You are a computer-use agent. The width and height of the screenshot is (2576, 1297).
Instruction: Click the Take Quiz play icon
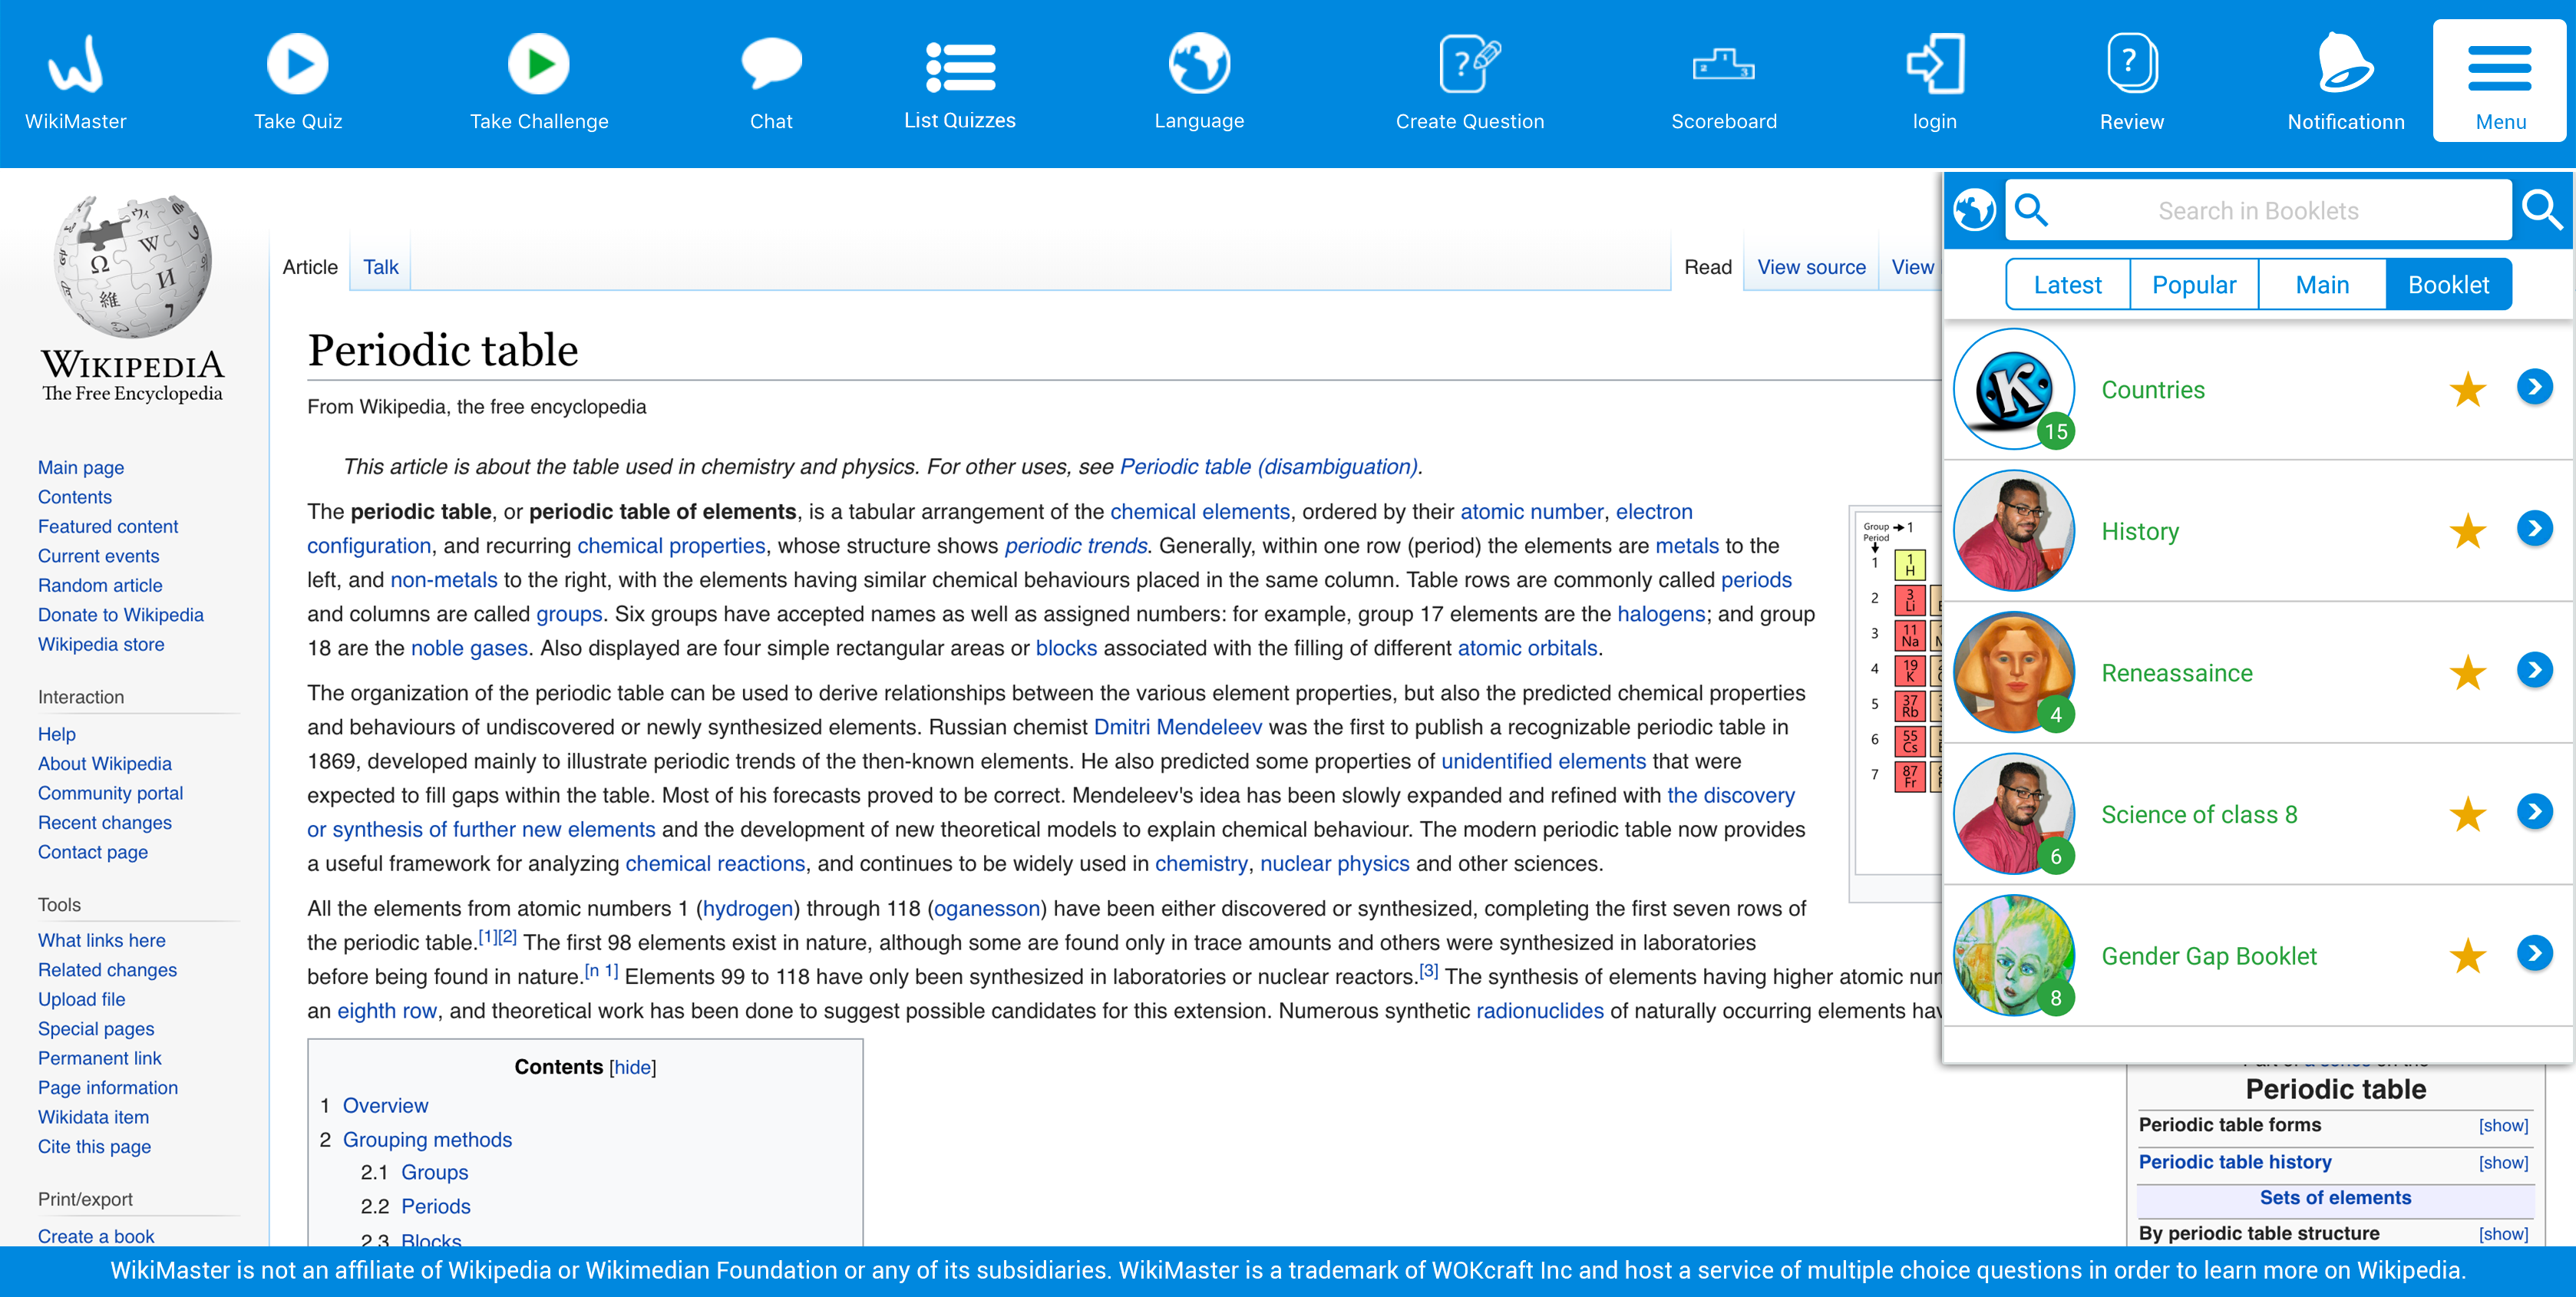pyautogui.click(x=297, y=64)
